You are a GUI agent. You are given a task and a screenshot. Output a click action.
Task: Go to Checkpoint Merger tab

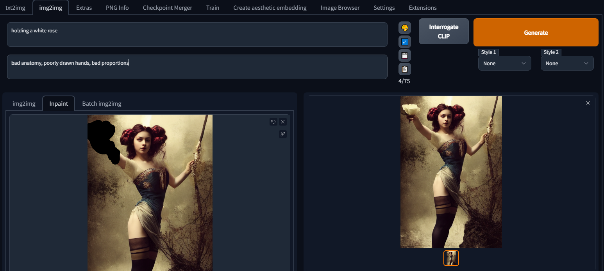(x=167, y=8)
